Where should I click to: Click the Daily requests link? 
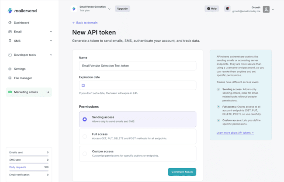point(17,167)
